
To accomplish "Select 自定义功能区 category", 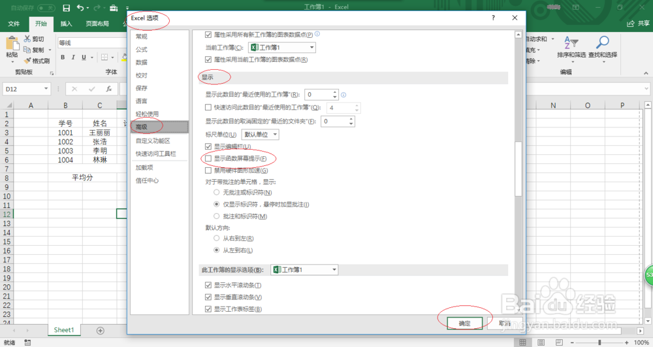I will pyautogui.click(x=159, y=140).
